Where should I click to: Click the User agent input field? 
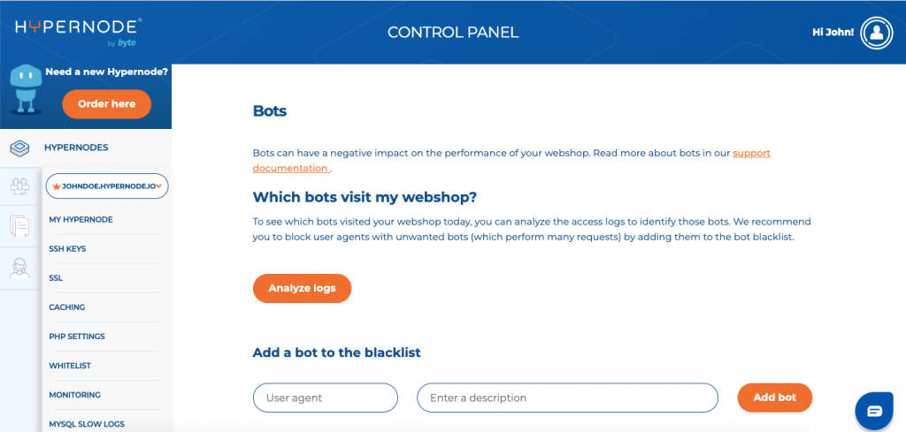coord(325,398)
